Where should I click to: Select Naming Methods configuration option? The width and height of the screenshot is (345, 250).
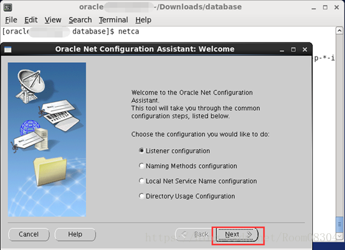141,165
